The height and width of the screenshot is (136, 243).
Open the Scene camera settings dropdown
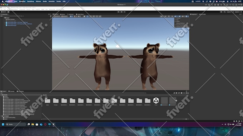[x=183, y=16]
